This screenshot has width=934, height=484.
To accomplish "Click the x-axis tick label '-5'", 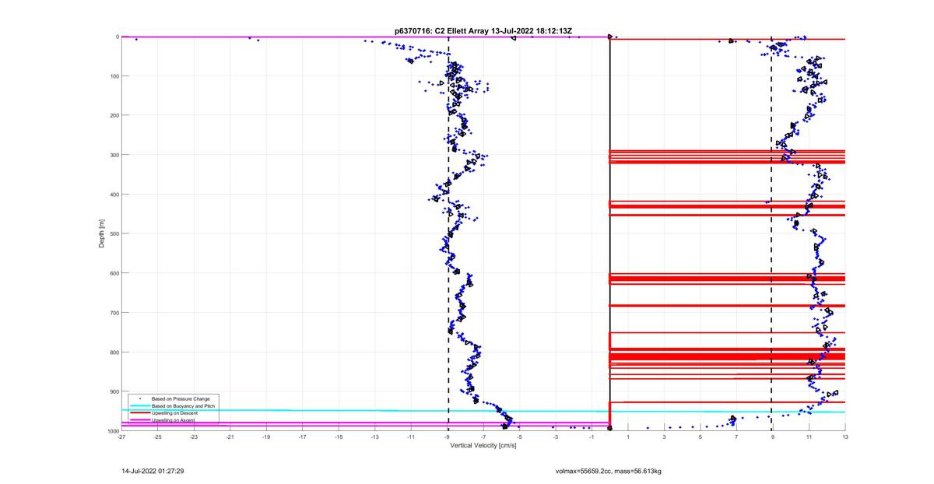I will (x=519, y=437).
